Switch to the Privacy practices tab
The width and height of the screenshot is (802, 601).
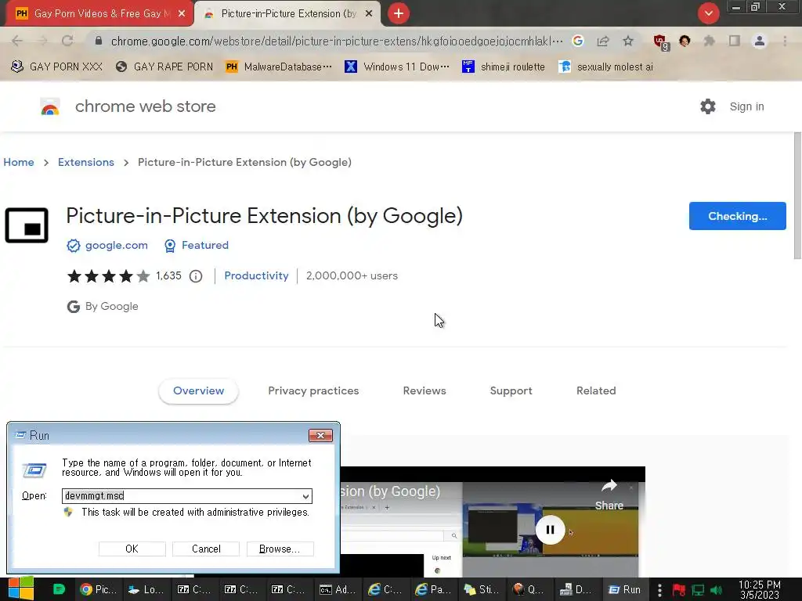(313, 391)
